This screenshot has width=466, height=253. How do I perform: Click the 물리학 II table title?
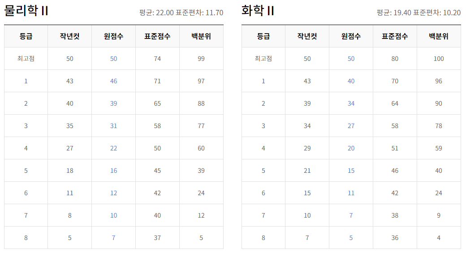coord(26,11)
